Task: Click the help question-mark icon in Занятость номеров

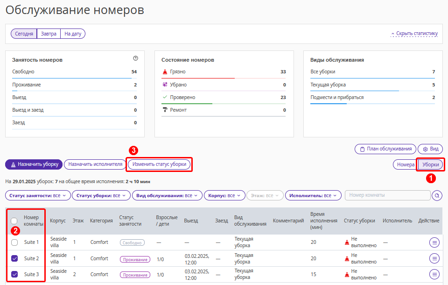Action: pyautogui.click(x=135, y=58)
